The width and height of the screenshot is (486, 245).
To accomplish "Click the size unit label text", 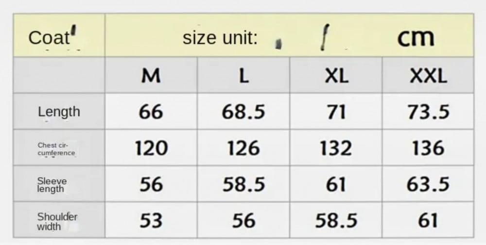I will (x=220, y=38).
